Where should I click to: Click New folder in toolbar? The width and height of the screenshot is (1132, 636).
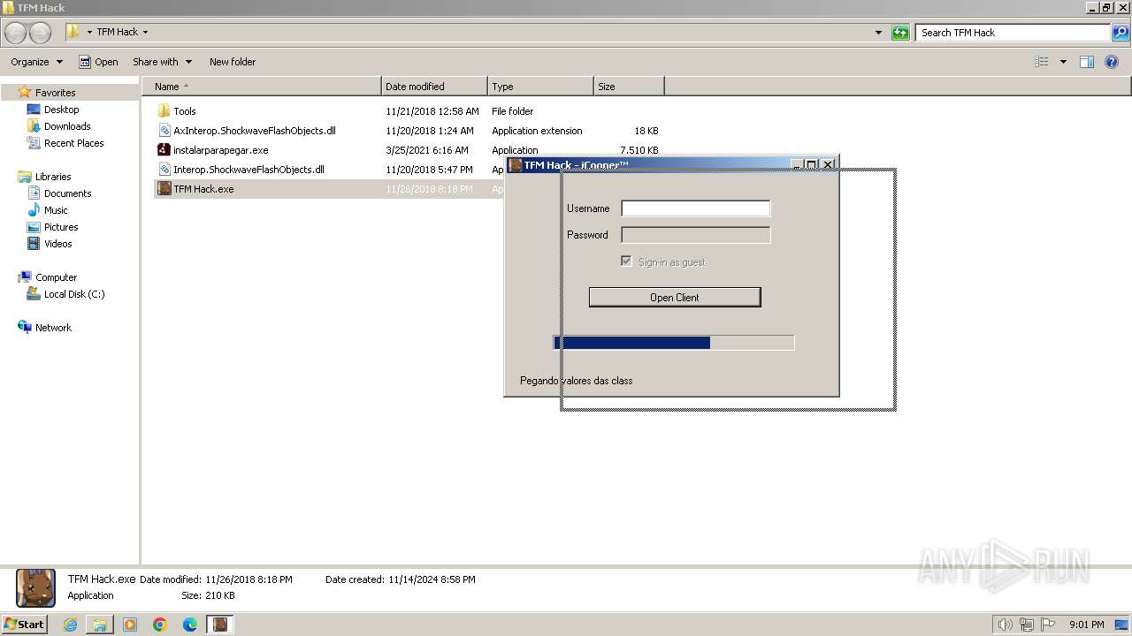pos(233,62)
